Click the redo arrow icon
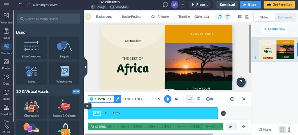The image size is (298, 135). [28, 5]
